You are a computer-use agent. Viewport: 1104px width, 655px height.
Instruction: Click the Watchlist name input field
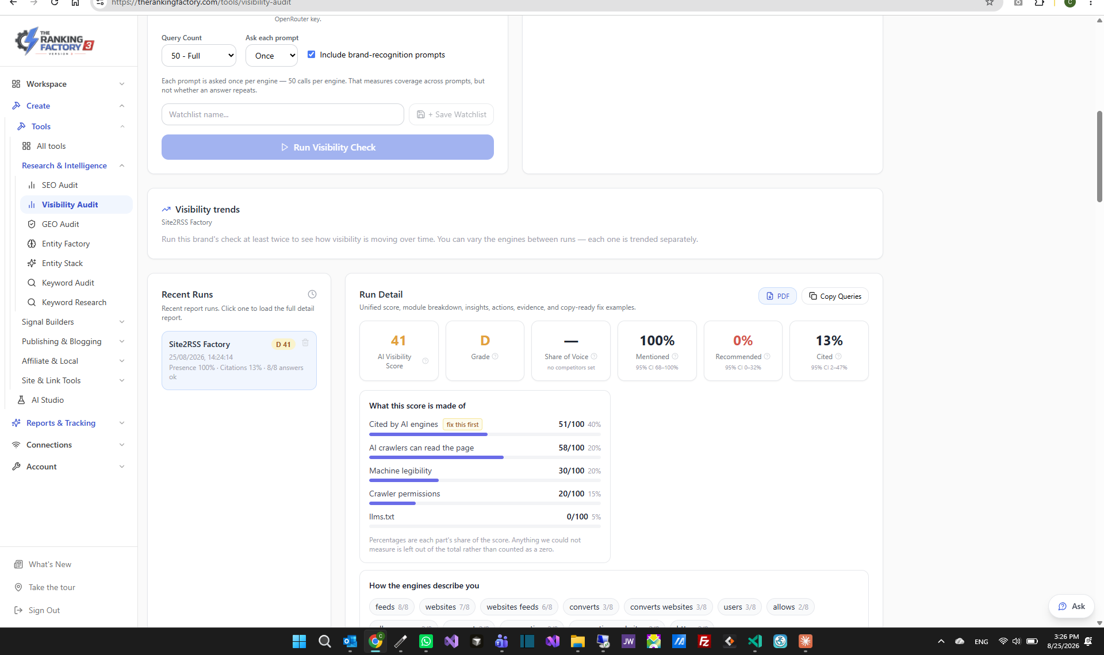[283, 114]
